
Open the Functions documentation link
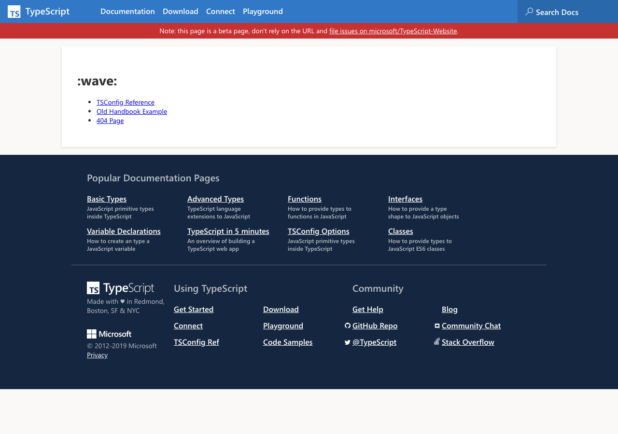305,199
